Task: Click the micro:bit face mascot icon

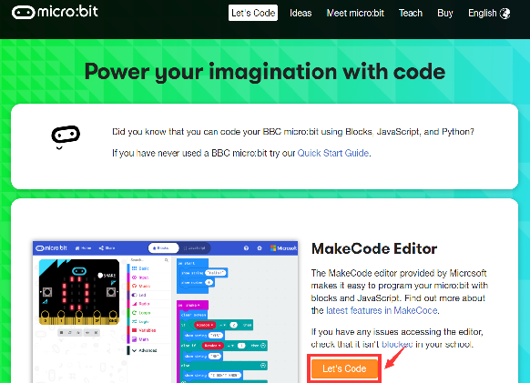Action: coord(66,136)
